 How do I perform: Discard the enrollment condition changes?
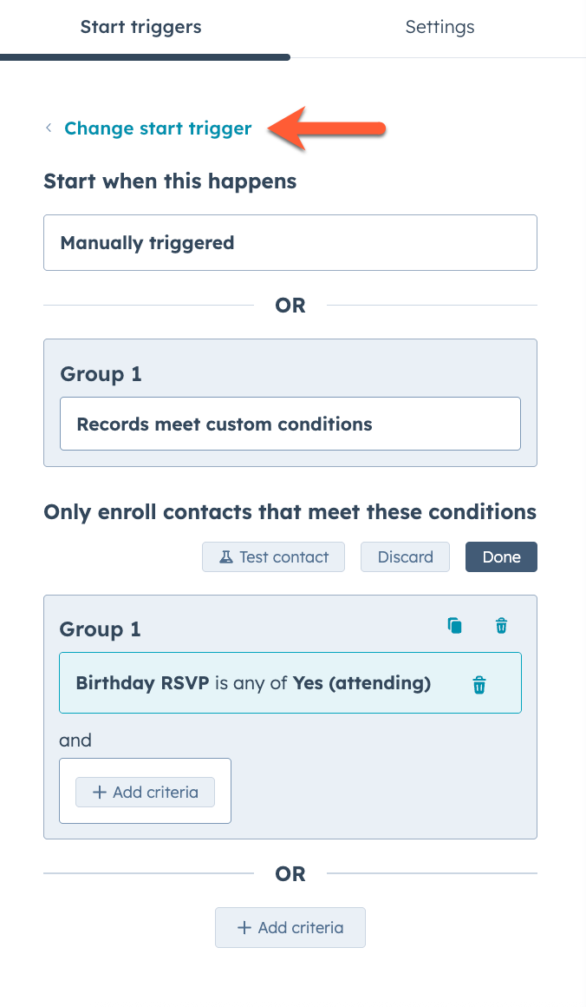[x=405, y=556]
